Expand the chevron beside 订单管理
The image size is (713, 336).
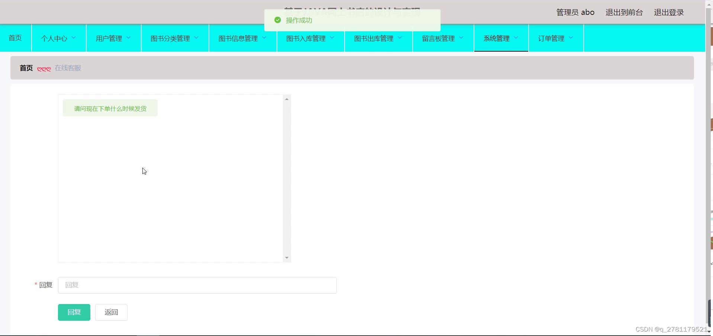[x=571, y=38]
